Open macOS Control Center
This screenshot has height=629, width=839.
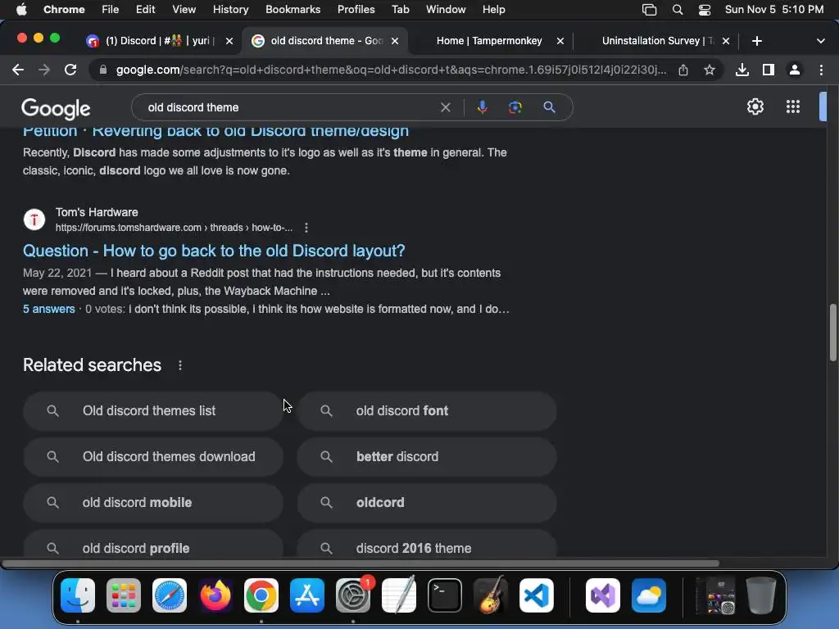(705, 10)
